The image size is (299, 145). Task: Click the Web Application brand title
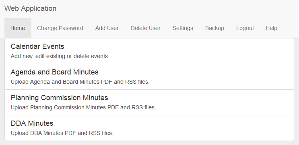coord(30,8)
